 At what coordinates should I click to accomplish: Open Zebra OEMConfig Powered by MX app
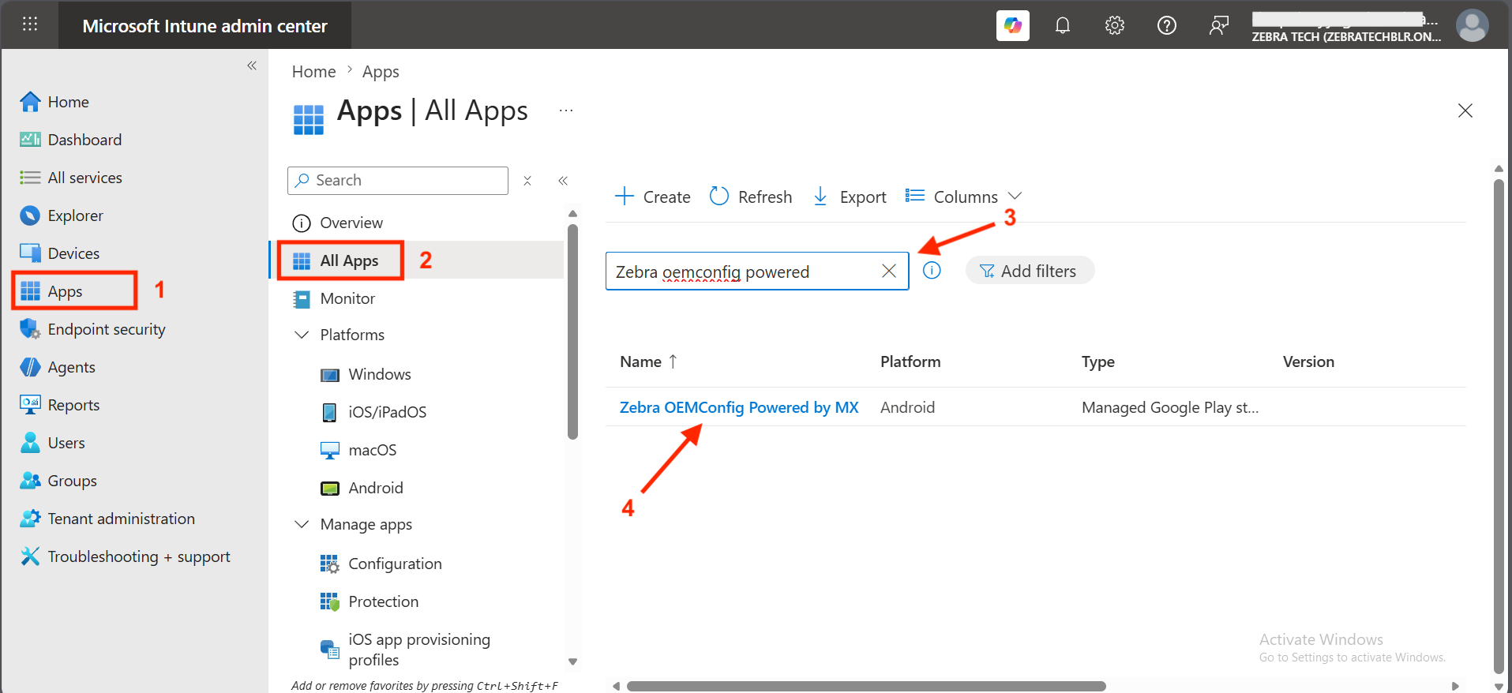(x=739, y=407)
